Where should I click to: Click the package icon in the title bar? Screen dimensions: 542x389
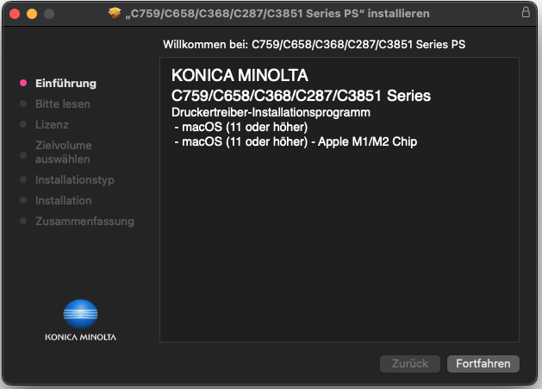[115, 14]
